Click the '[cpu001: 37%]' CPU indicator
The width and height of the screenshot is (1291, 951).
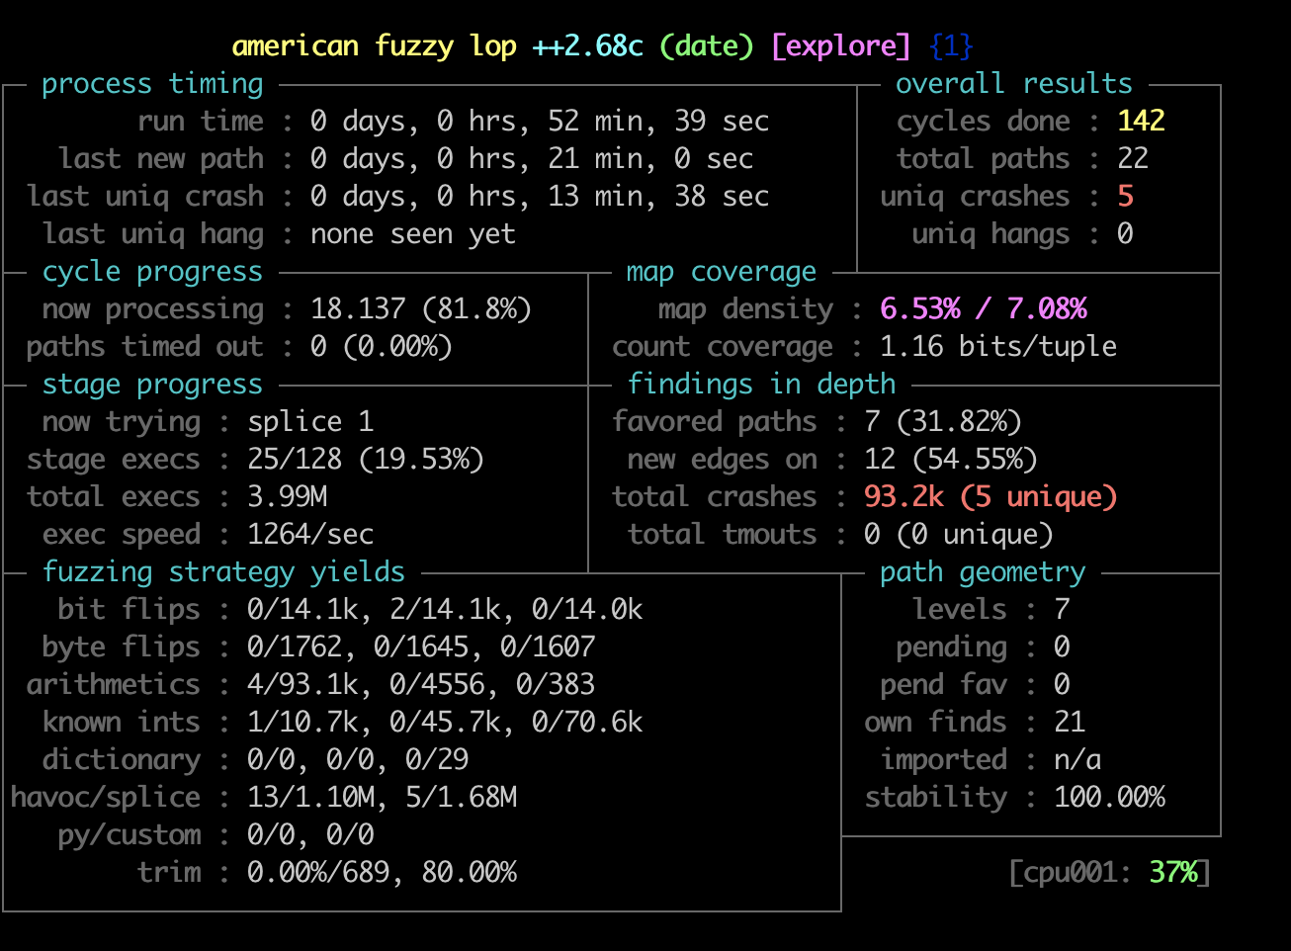pyautogui.click(x=1109, y=873)
